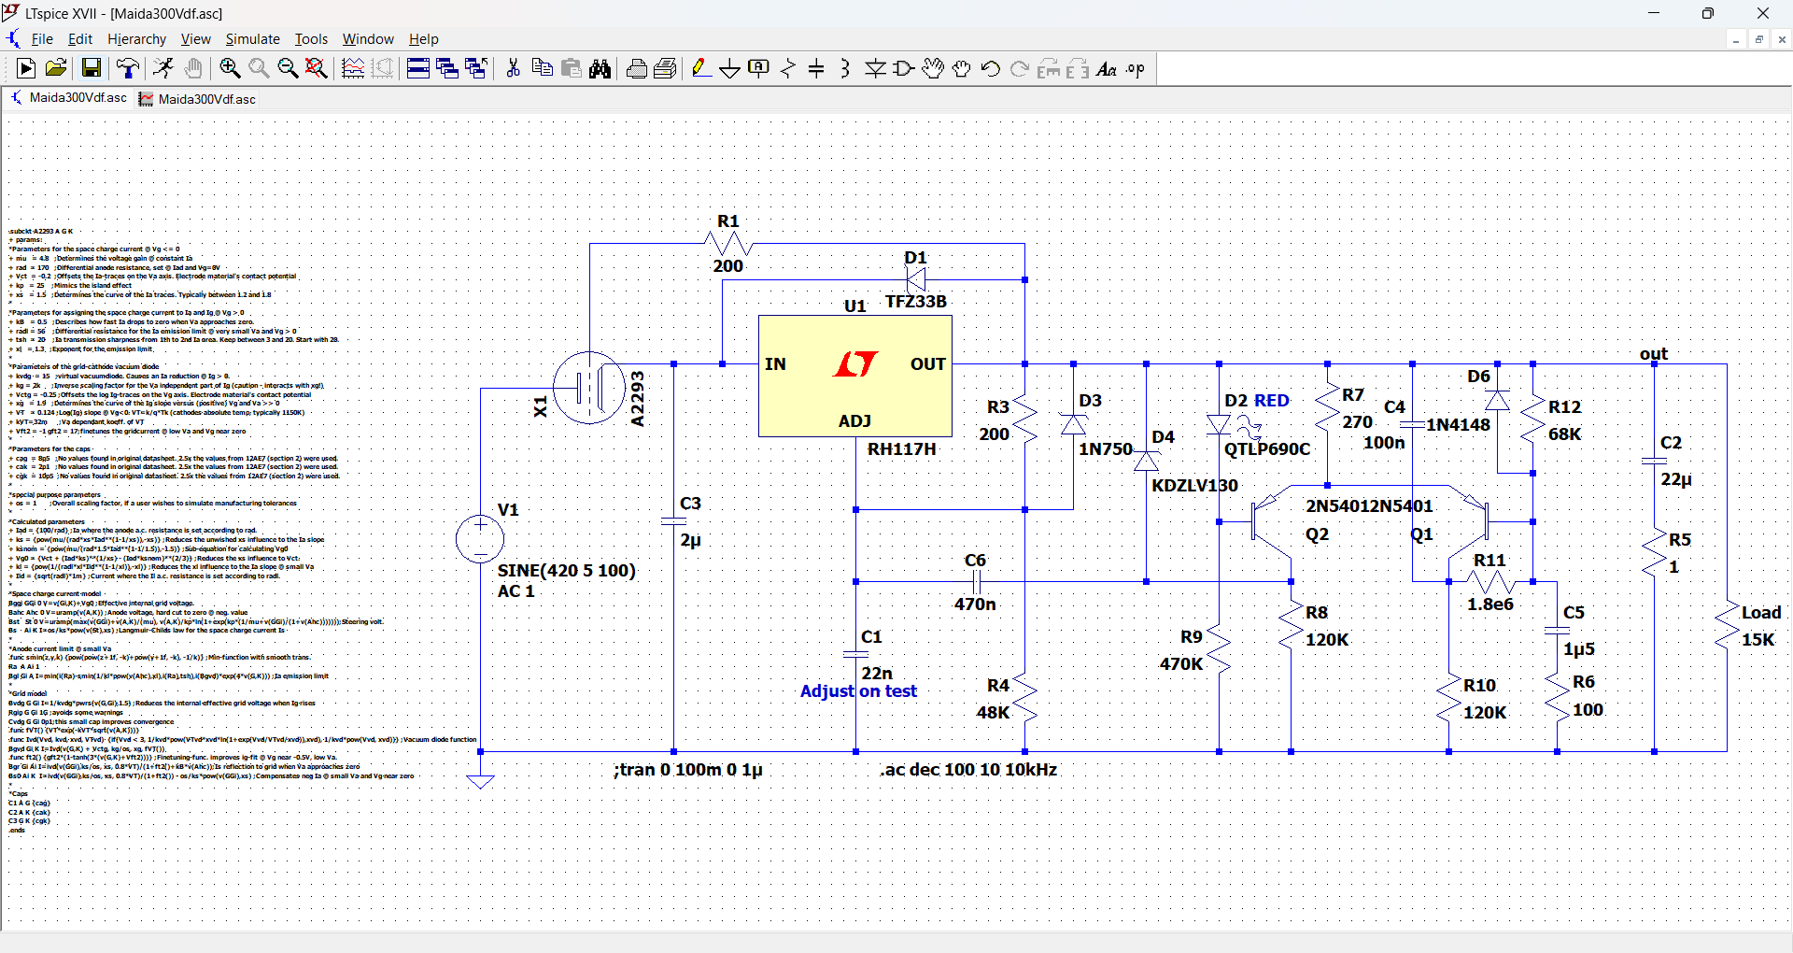Select the Diode placement tool
The height and width of the screenshot is (953, 1793).
click(x=875, y=68)
